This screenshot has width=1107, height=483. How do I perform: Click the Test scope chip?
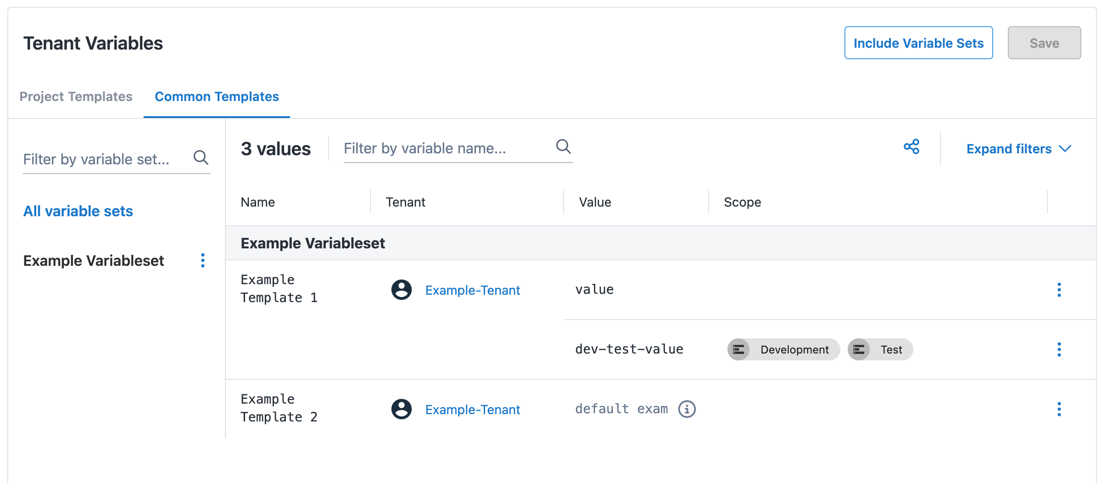coord(880,349)
